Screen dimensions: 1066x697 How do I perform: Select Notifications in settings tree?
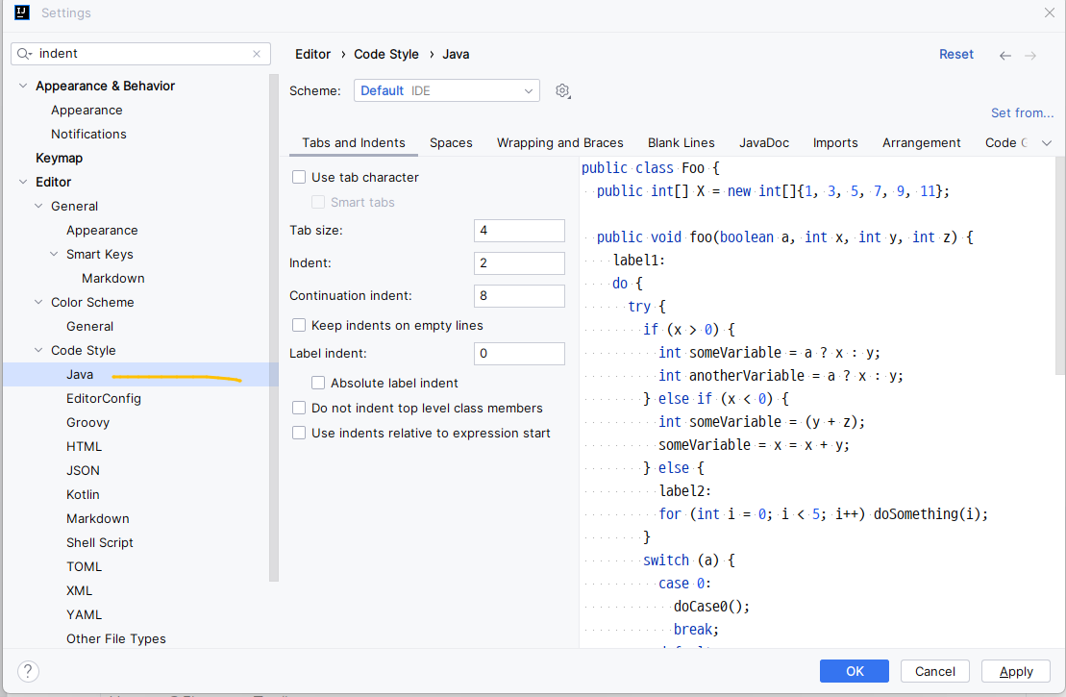(x=88, y=134)
